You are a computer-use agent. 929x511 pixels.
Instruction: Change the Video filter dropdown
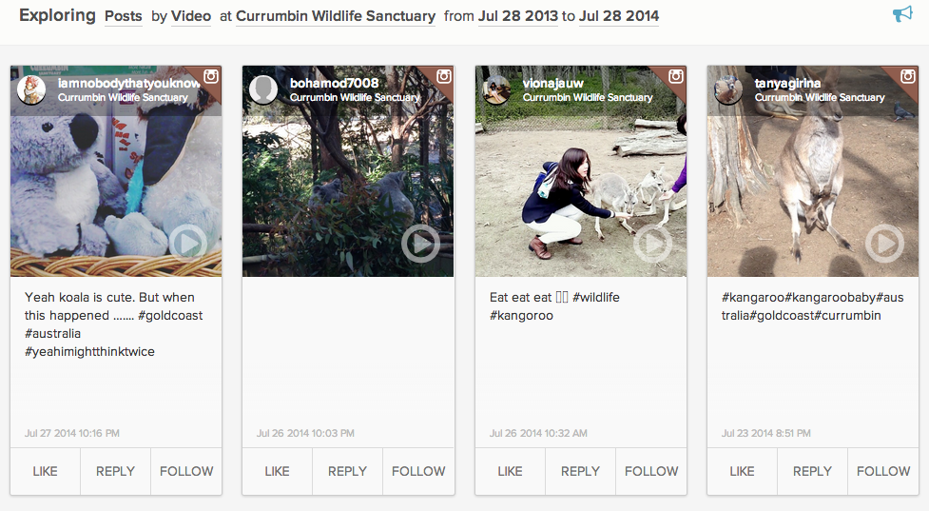click(191, 16)
